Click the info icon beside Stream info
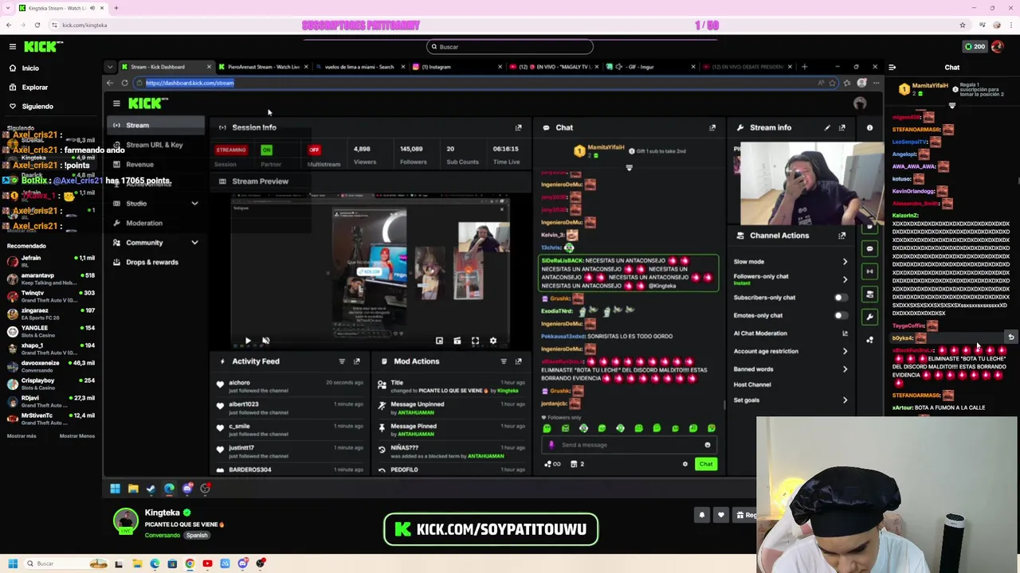The width and height of the screenshot is (1020, 573). pyautogui.click(x=869, y=127)
